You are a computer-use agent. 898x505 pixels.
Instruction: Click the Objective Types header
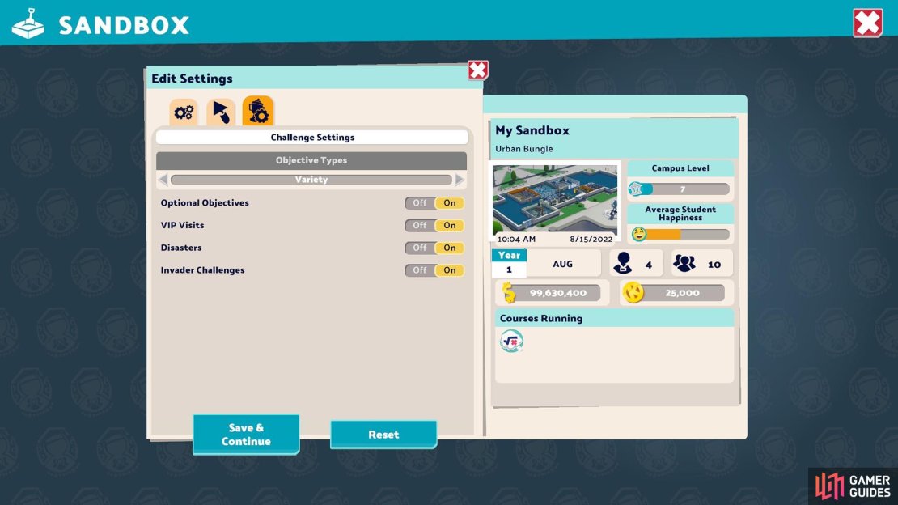click(311, 160)
